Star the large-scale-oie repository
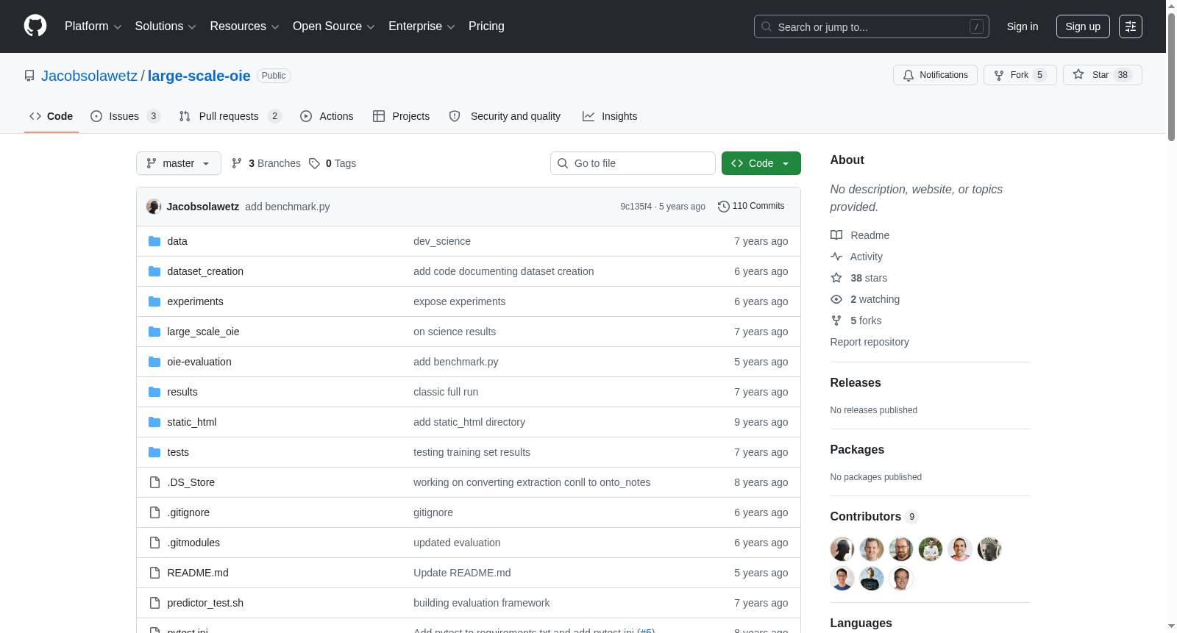The width and height of the screenshot is (1177, 633). coord(1103,75)
